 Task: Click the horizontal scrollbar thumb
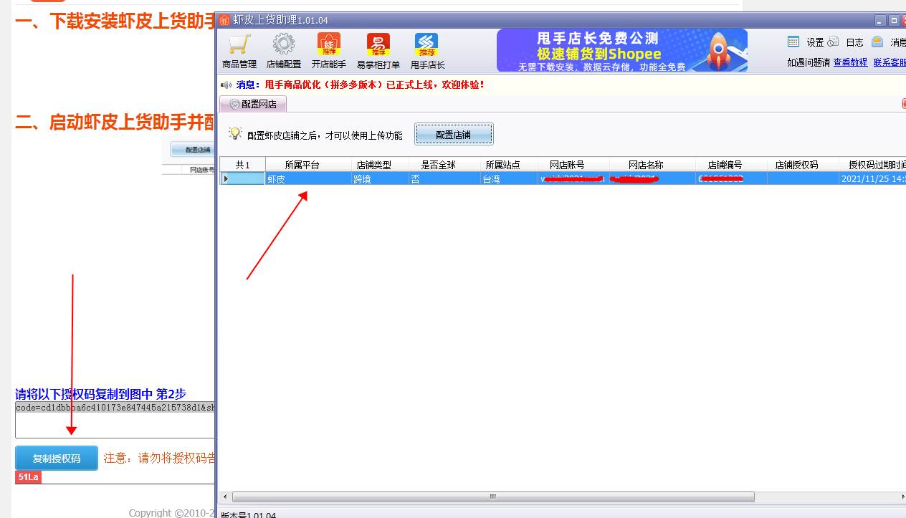[x=493, y=497]
